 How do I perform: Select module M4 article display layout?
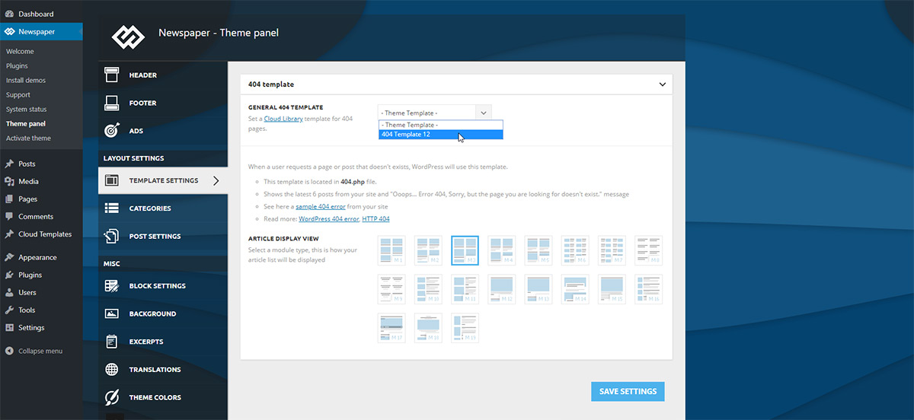tap(502, 250)
